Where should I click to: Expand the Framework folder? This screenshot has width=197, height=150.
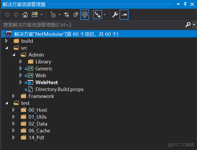click(13, 96)
